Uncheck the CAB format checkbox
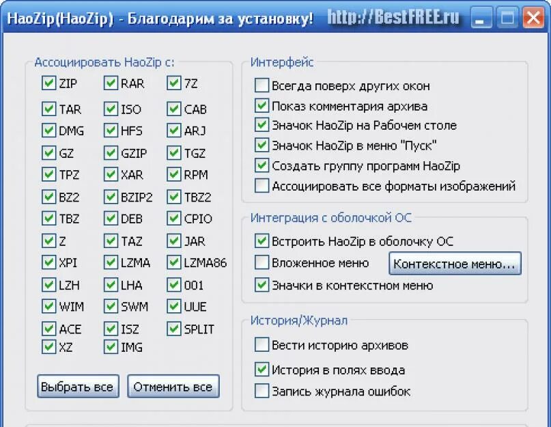The image size is (551, 427). (174, 109)
